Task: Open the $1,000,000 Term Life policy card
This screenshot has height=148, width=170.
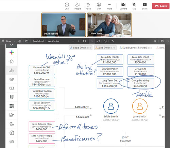Action: pos(110,60)
